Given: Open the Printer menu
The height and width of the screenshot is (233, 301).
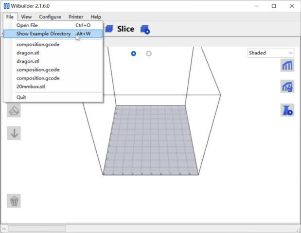Looking at the screenshot, I should coord(76,17).
